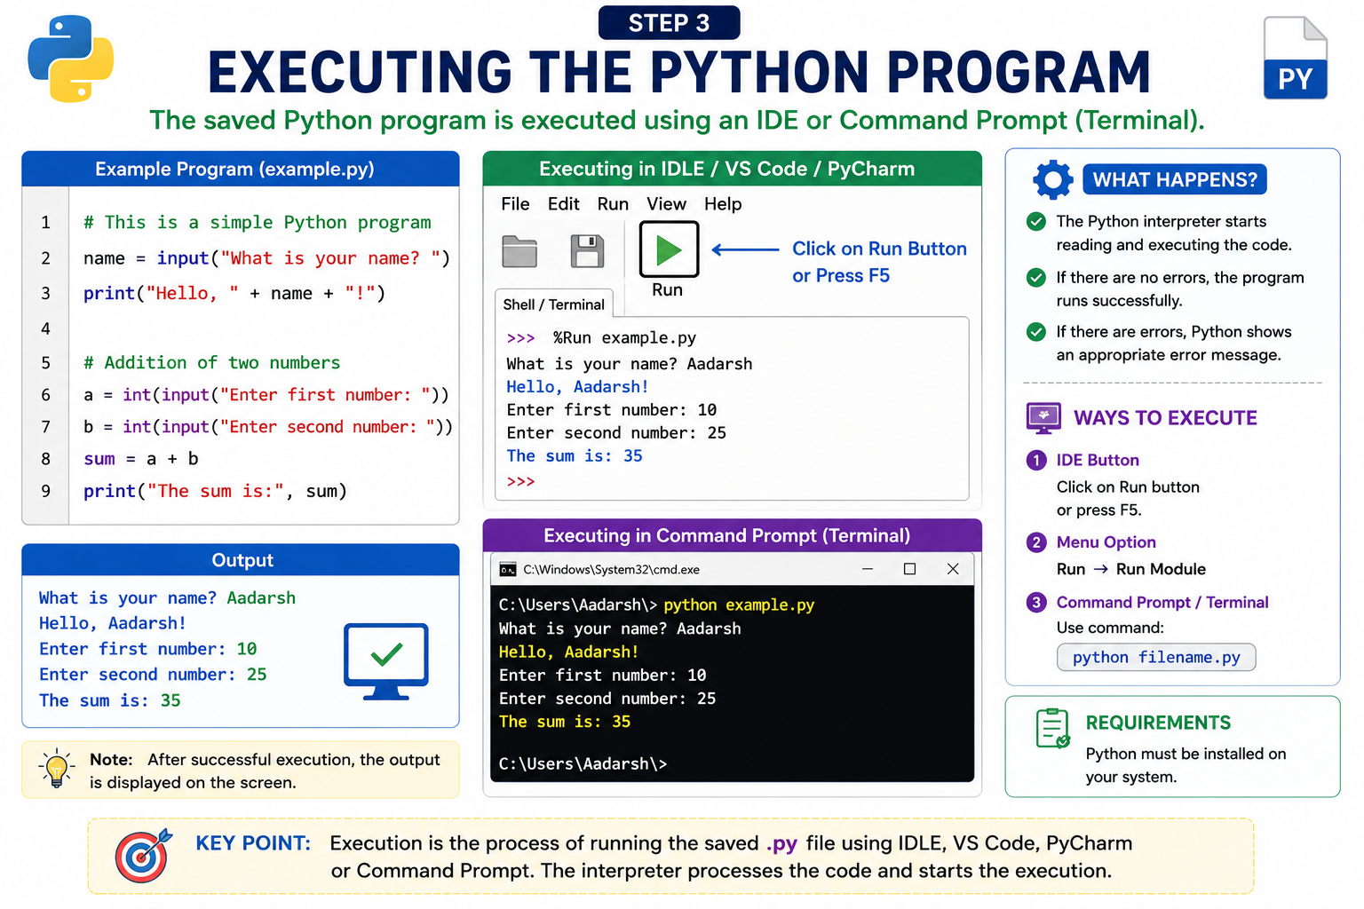Click the 'Menu Option' heading
The width and height of the screenshot is (1364, 909).
click(1106, 542)
